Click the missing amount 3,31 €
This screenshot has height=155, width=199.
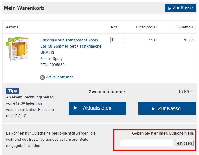tap(21, 116)
